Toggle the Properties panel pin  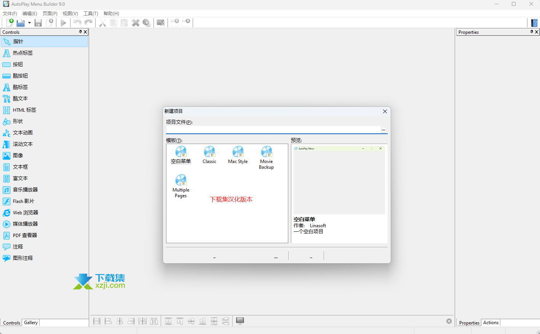pos(532,32)
